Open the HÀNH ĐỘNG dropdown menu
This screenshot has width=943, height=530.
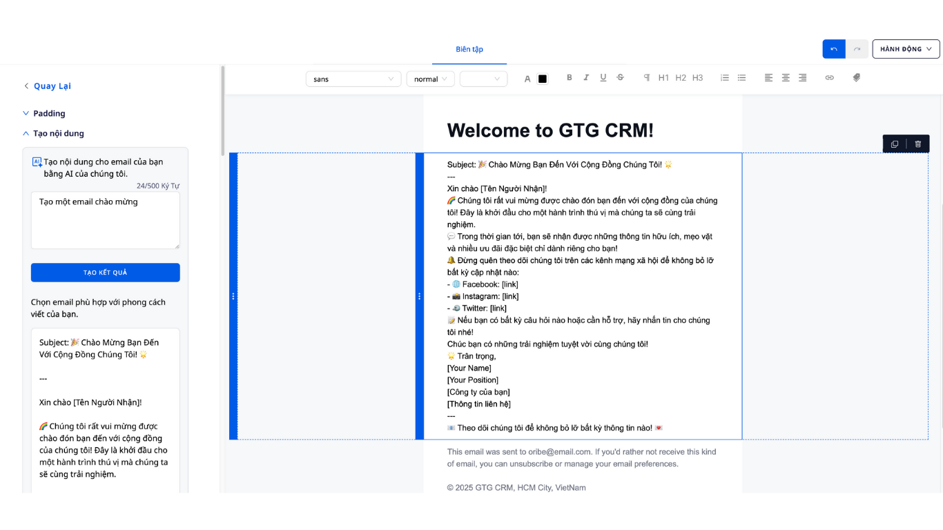point(906,49)
